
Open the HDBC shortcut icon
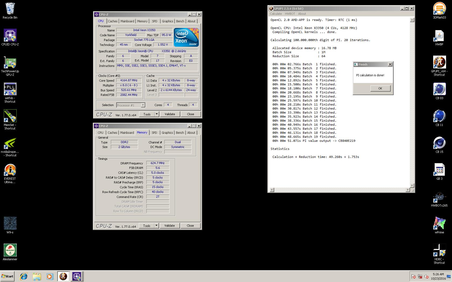439,254
